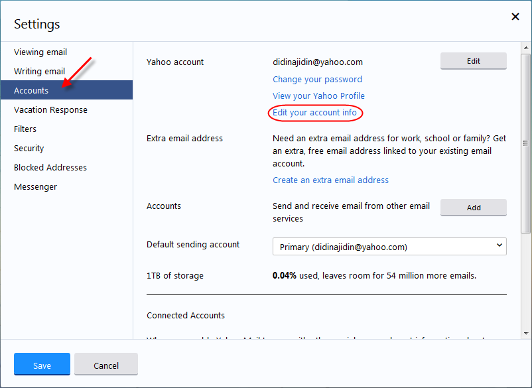Click the 'Extra email address' label
This screenshot has height=388, width=532.
[x=184, y=139]
